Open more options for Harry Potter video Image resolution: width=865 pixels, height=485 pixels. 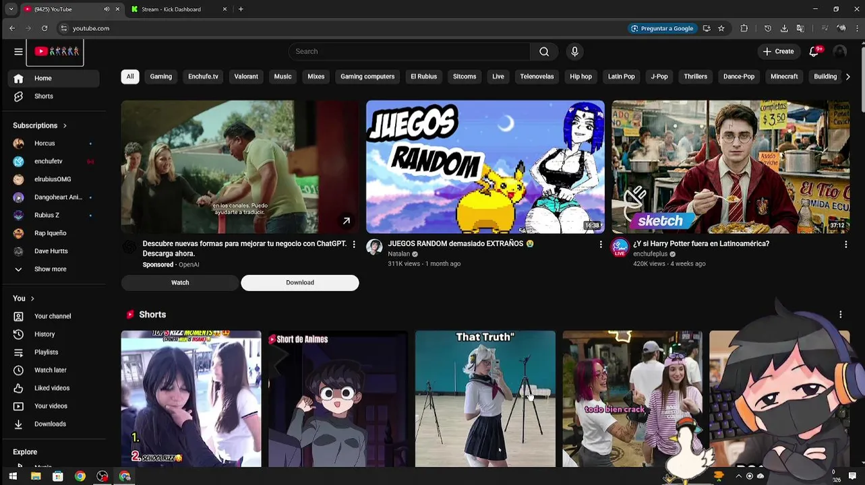pyautogui.click(x=846, y=245)
